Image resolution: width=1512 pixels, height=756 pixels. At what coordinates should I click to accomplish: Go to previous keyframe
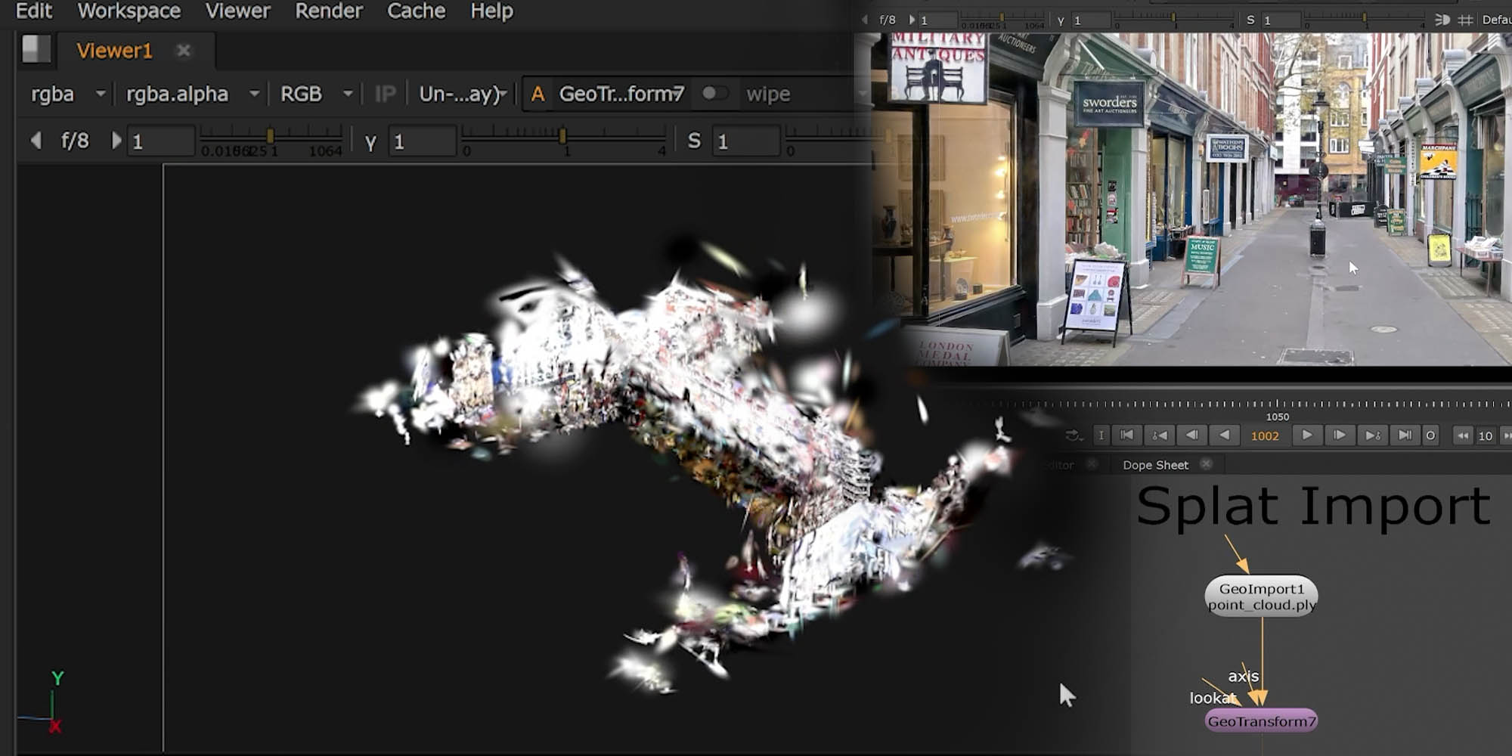pos(1159,435)
